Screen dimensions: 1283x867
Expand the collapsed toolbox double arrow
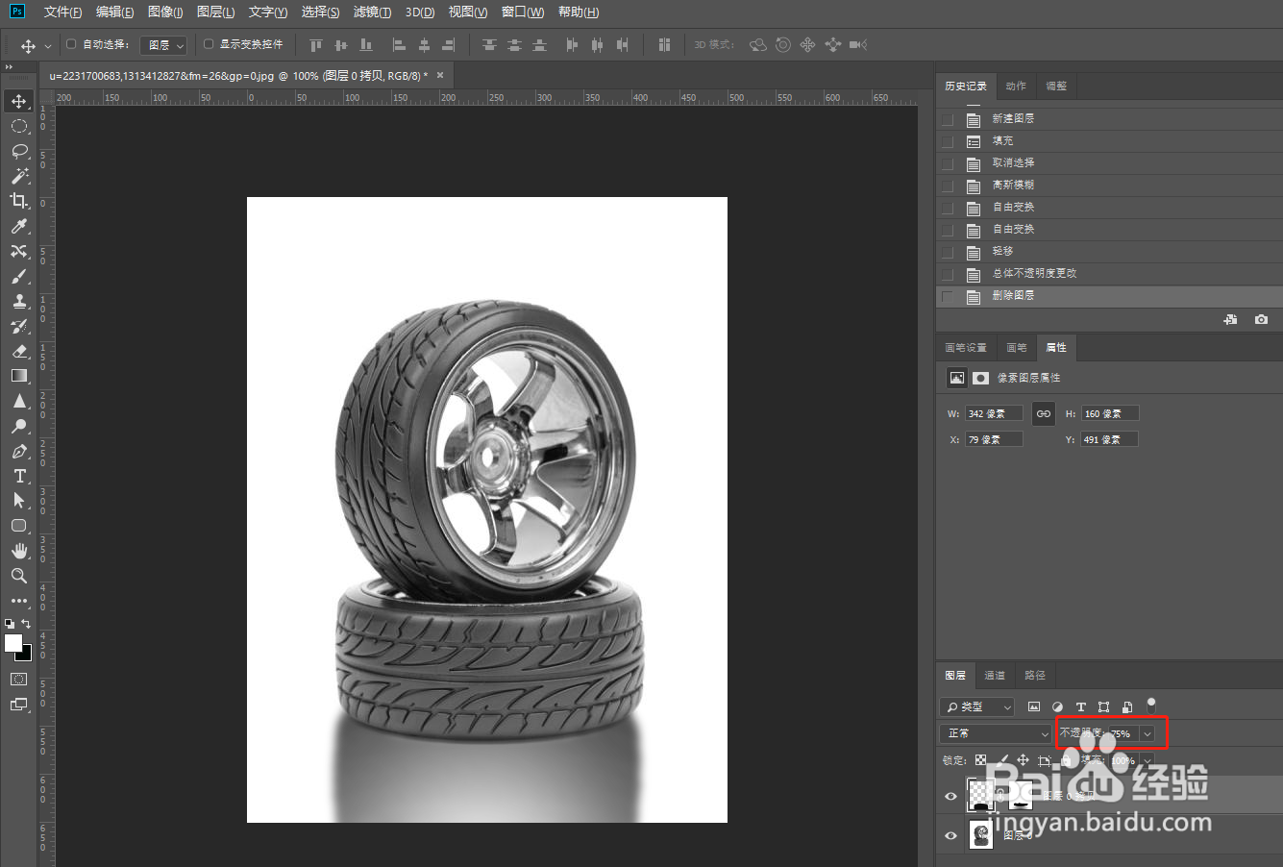tap(9, 67)
